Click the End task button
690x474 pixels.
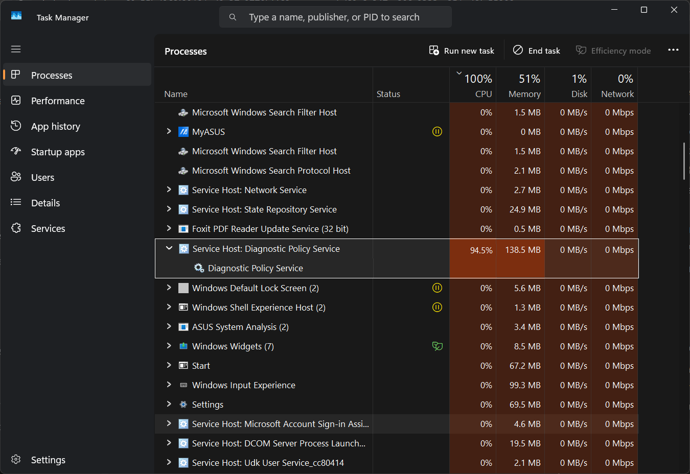tap(537, 51)
